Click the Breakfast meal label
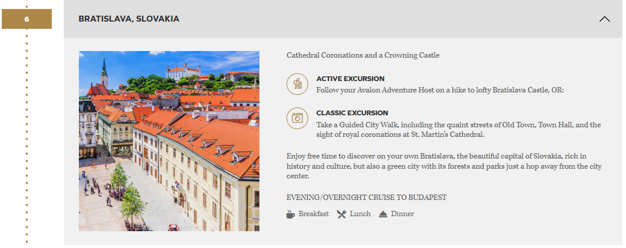The height and width of the screenshot is (248, 626). [x=314, y=214]
